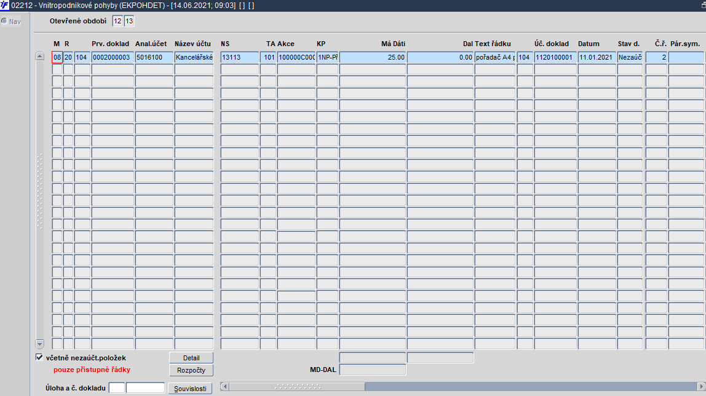Click the 'Pár.sym.' column header
Screen dimensions: 706x396
(x=685, y=44)
